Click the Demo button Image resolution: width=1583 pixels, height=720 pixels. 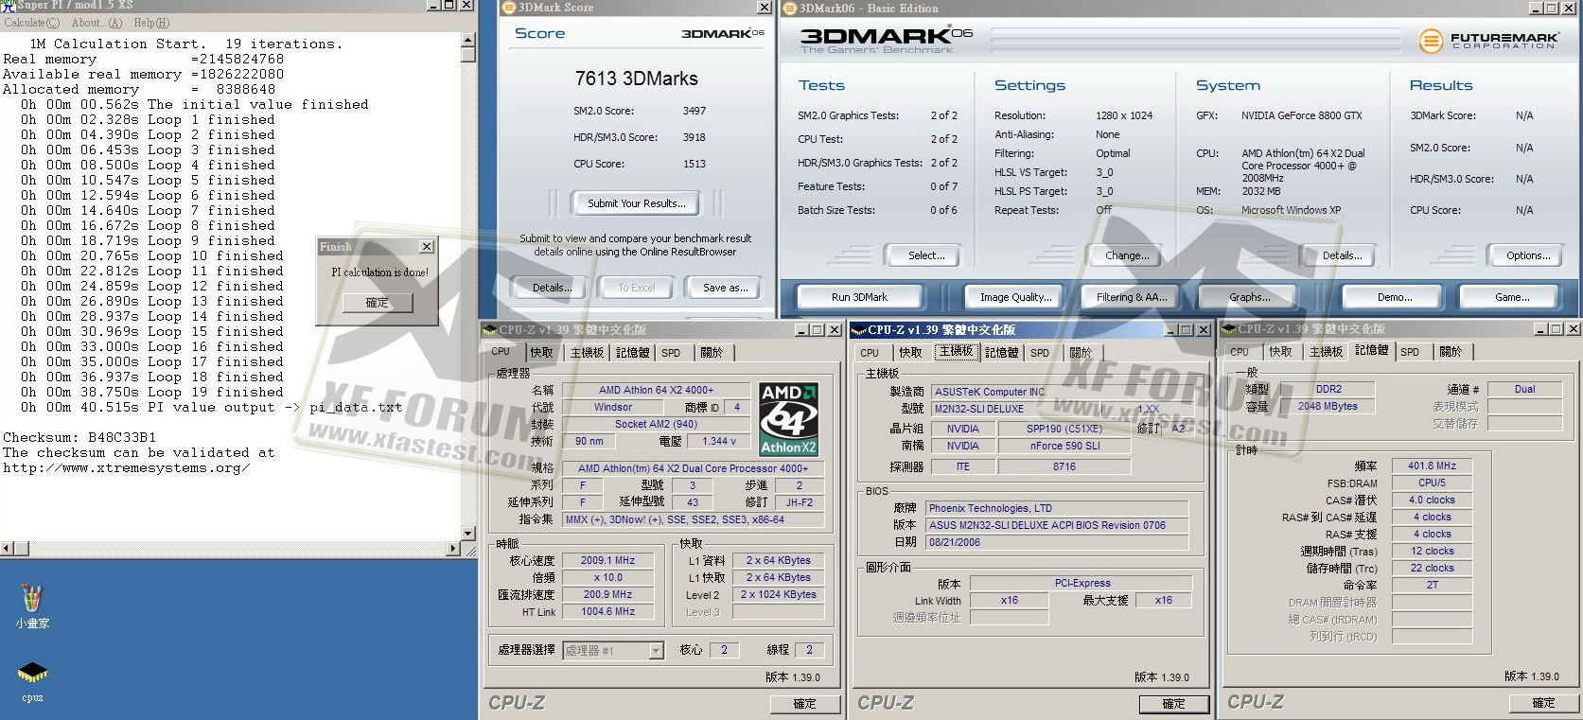tap(1394, 297)
